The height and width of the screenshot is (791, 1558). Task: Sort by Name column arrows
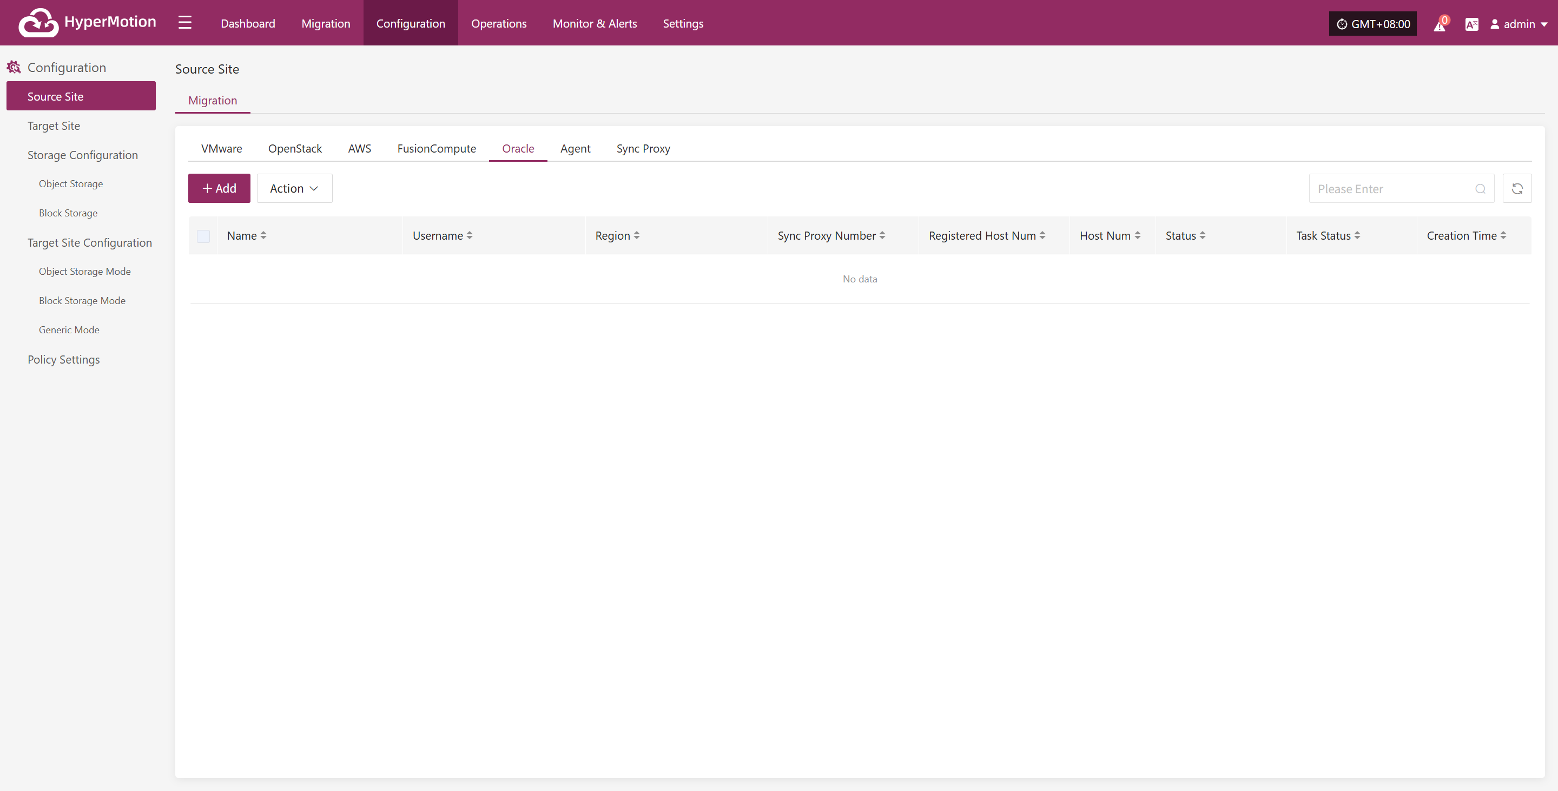(x=263, y=235)
